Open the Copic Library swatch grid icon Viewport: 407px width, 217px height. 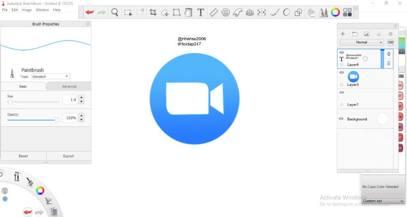347,12
